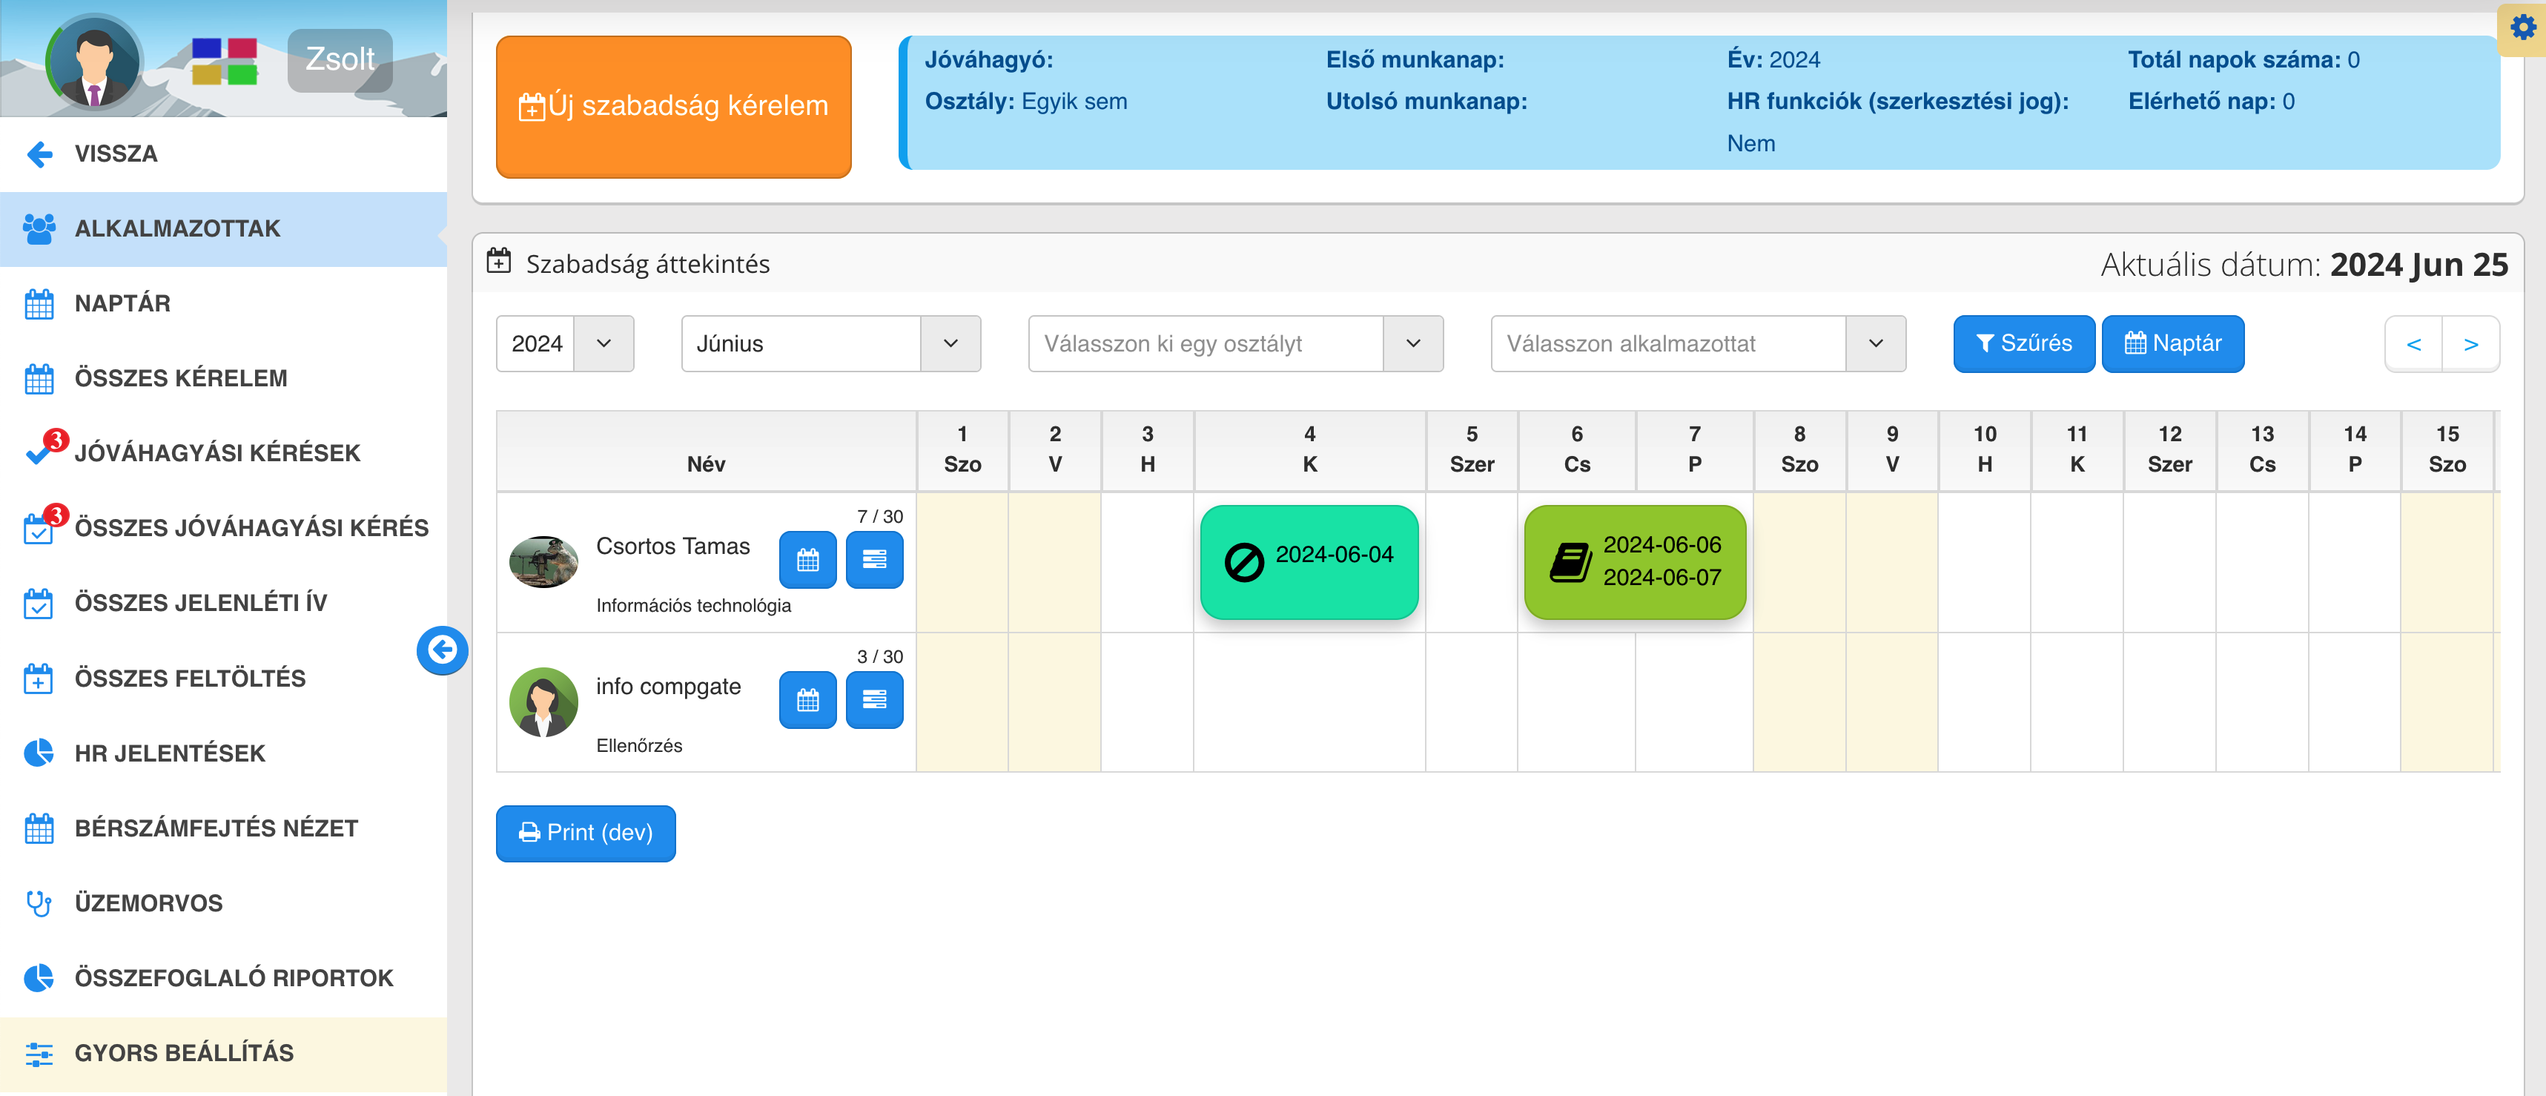Open the 2024-06-06 to 2024-06-07 entry
This screenshot has width=2546, height=1096.
pos(1635,562)
